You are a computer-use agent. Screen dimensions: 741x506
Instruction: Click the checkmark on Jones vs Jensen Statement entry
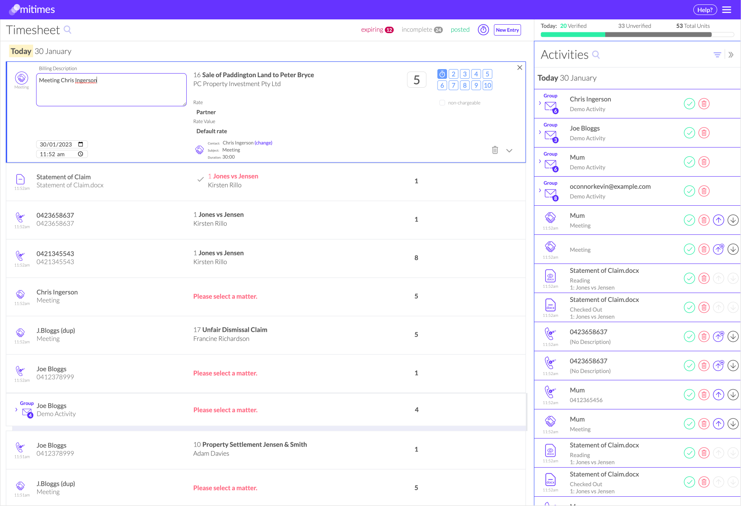pos(200,179)
